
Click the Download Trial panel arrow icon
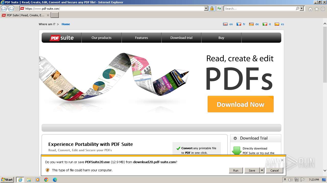235,138
